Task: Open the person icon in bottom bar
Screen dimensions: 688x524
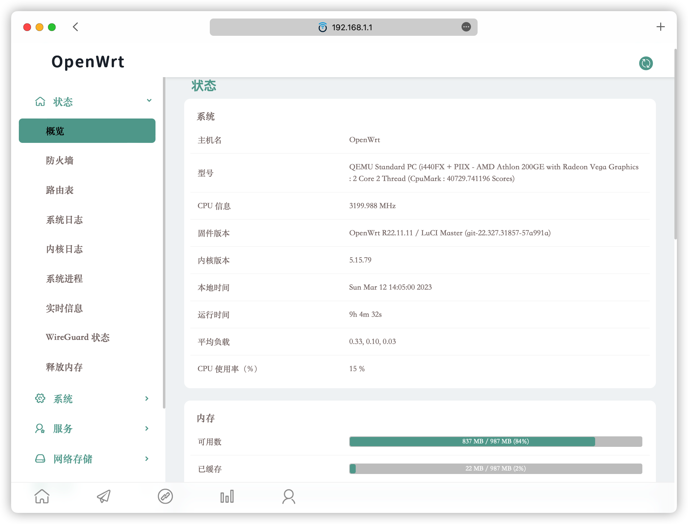Action: click(289, 496)
